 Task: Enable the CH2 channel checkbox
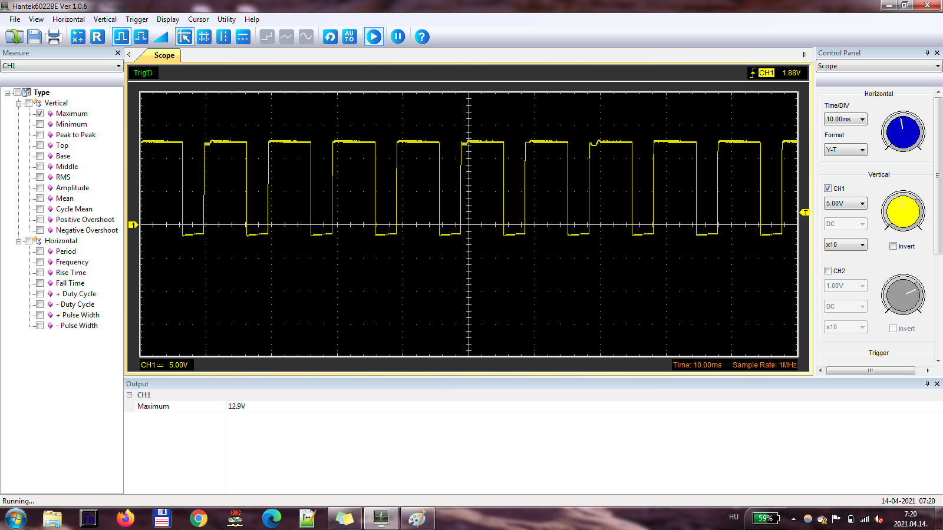(827, 271)
